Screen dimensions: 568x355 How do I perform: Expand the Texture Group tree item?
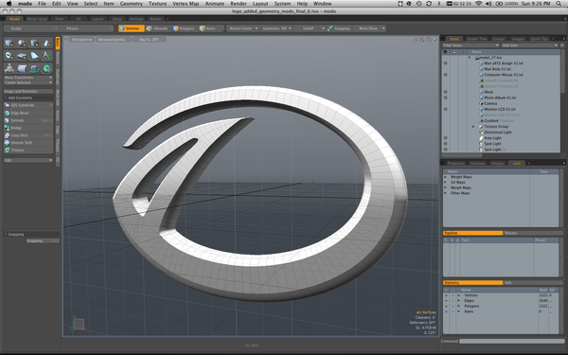point(473,127)
